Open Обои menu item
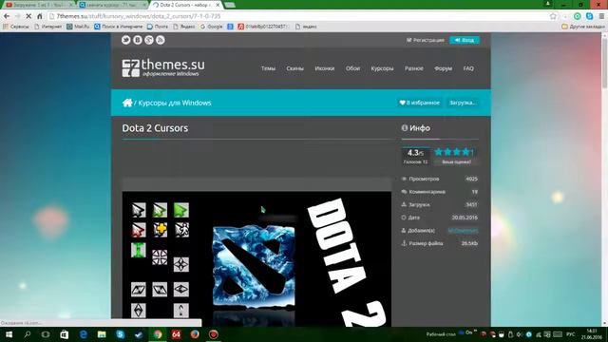This screenshot has width=608, height=342. (x=352, y=68)
